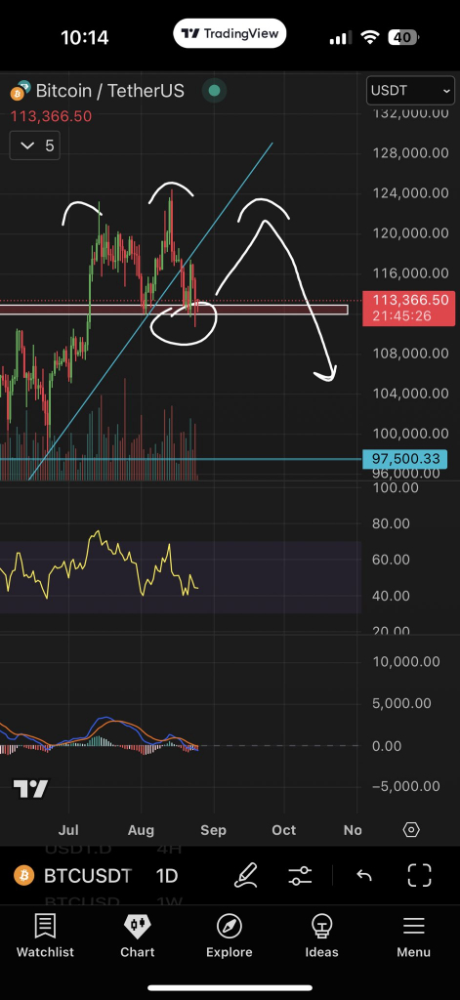Screen dimensions: 460x1000
Task: Tap the TradingView pill at top
Action: tap(230, 34)
